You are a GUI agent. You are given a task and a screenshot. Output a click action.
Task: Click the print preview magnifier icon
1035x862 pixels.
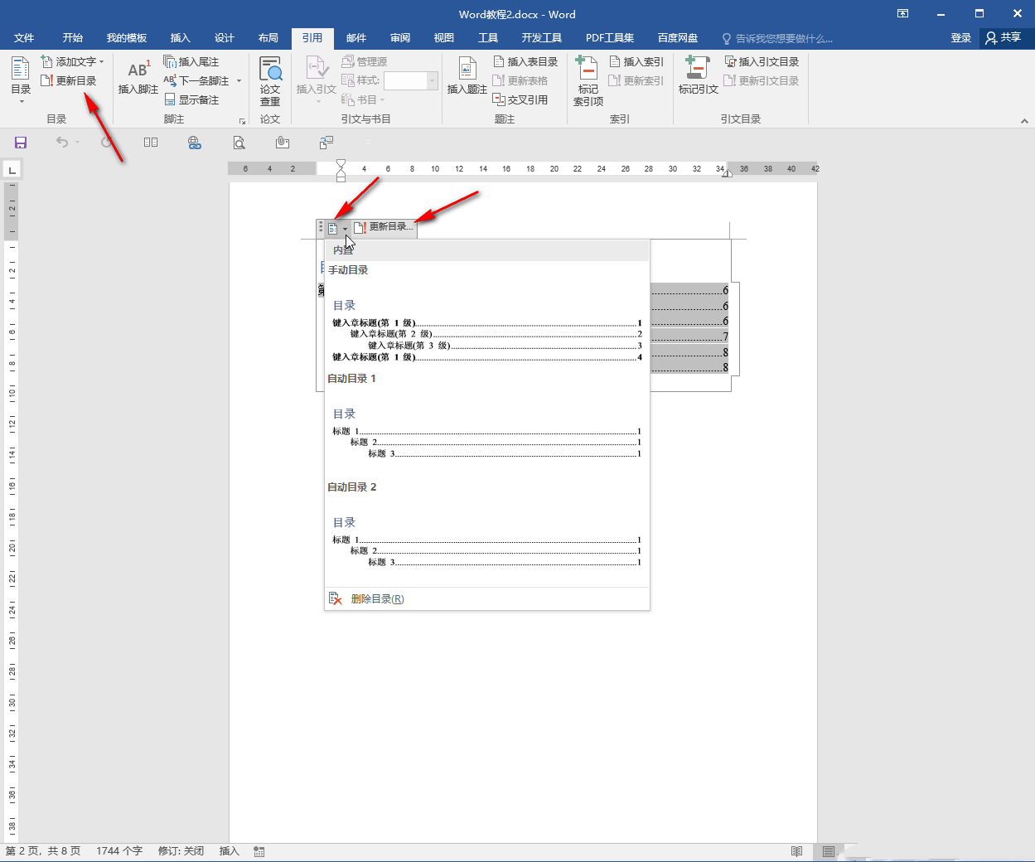239,143
